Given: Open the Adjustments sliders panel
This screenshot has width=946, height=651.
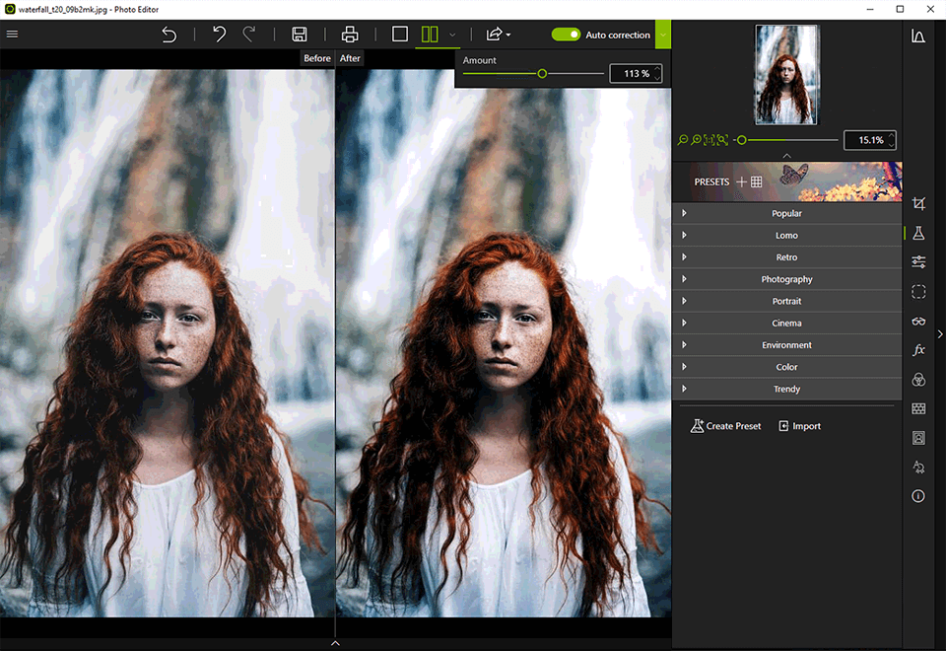Looking at the screenshot, I should [918, 262].
